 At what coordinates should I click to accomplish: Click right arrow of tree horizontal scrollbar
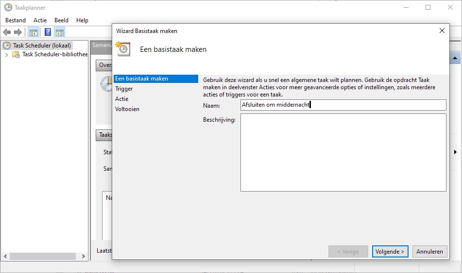tap(84, 256)
